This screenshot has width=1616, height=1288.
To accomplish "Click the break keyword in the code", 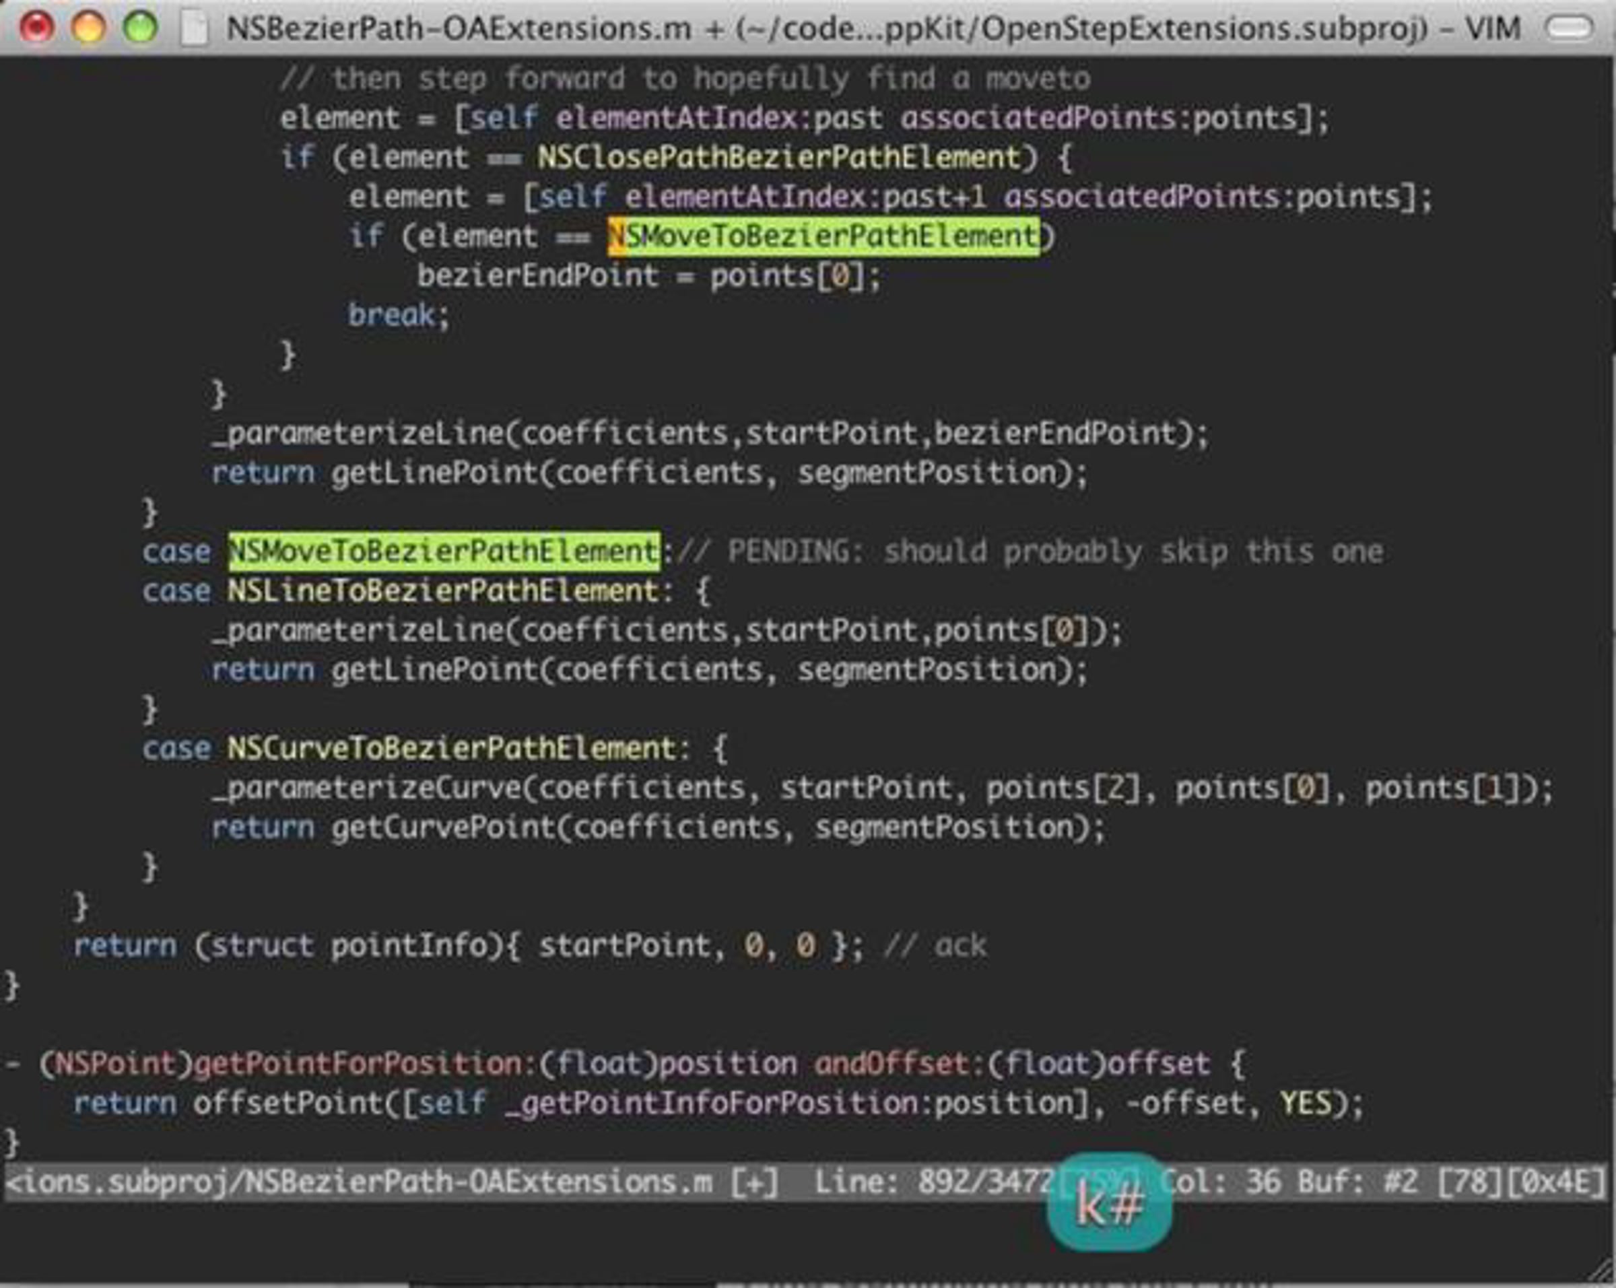I will click(391, 316).
